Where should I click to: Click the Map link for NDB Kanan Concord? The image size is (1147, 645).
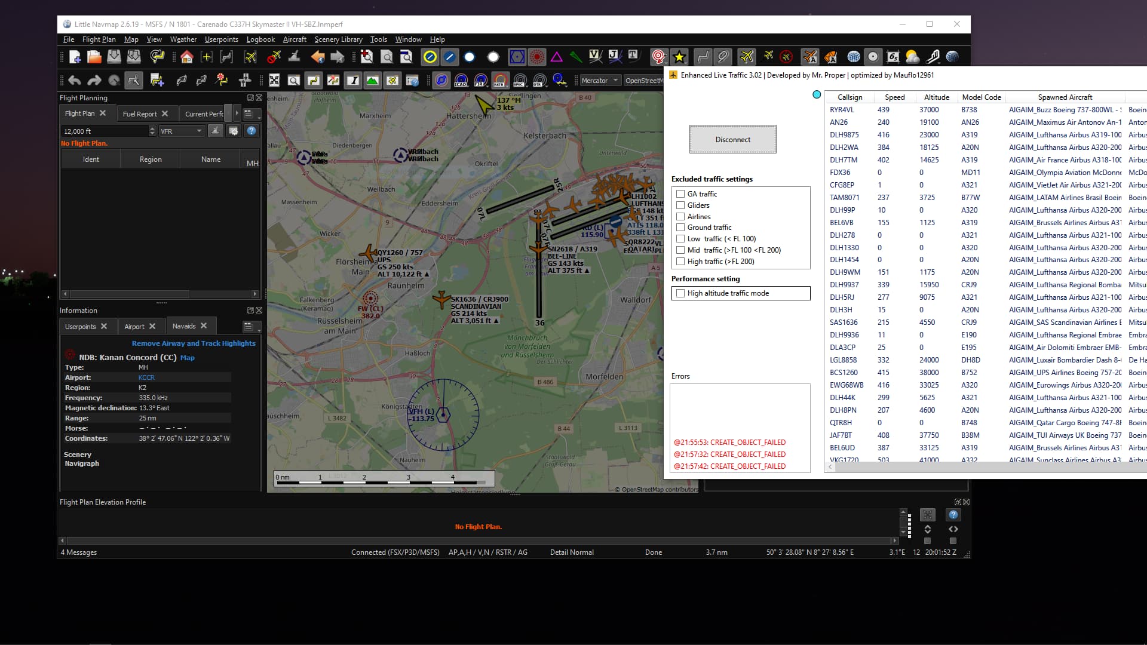point(187,358)
